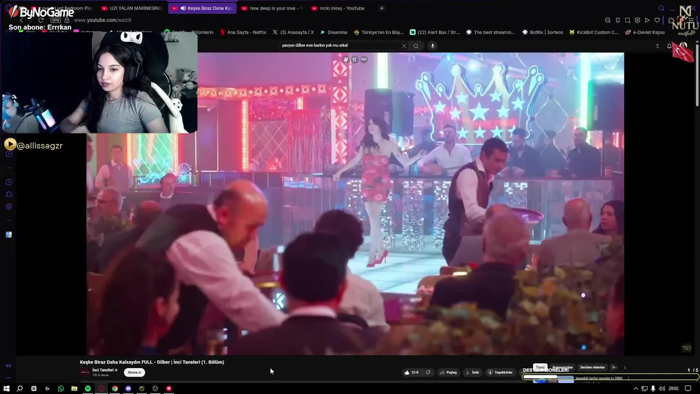This screenshot has height=394, width=700.
Task: Clear the YouTube search text
Action: [x=404, y=46]
